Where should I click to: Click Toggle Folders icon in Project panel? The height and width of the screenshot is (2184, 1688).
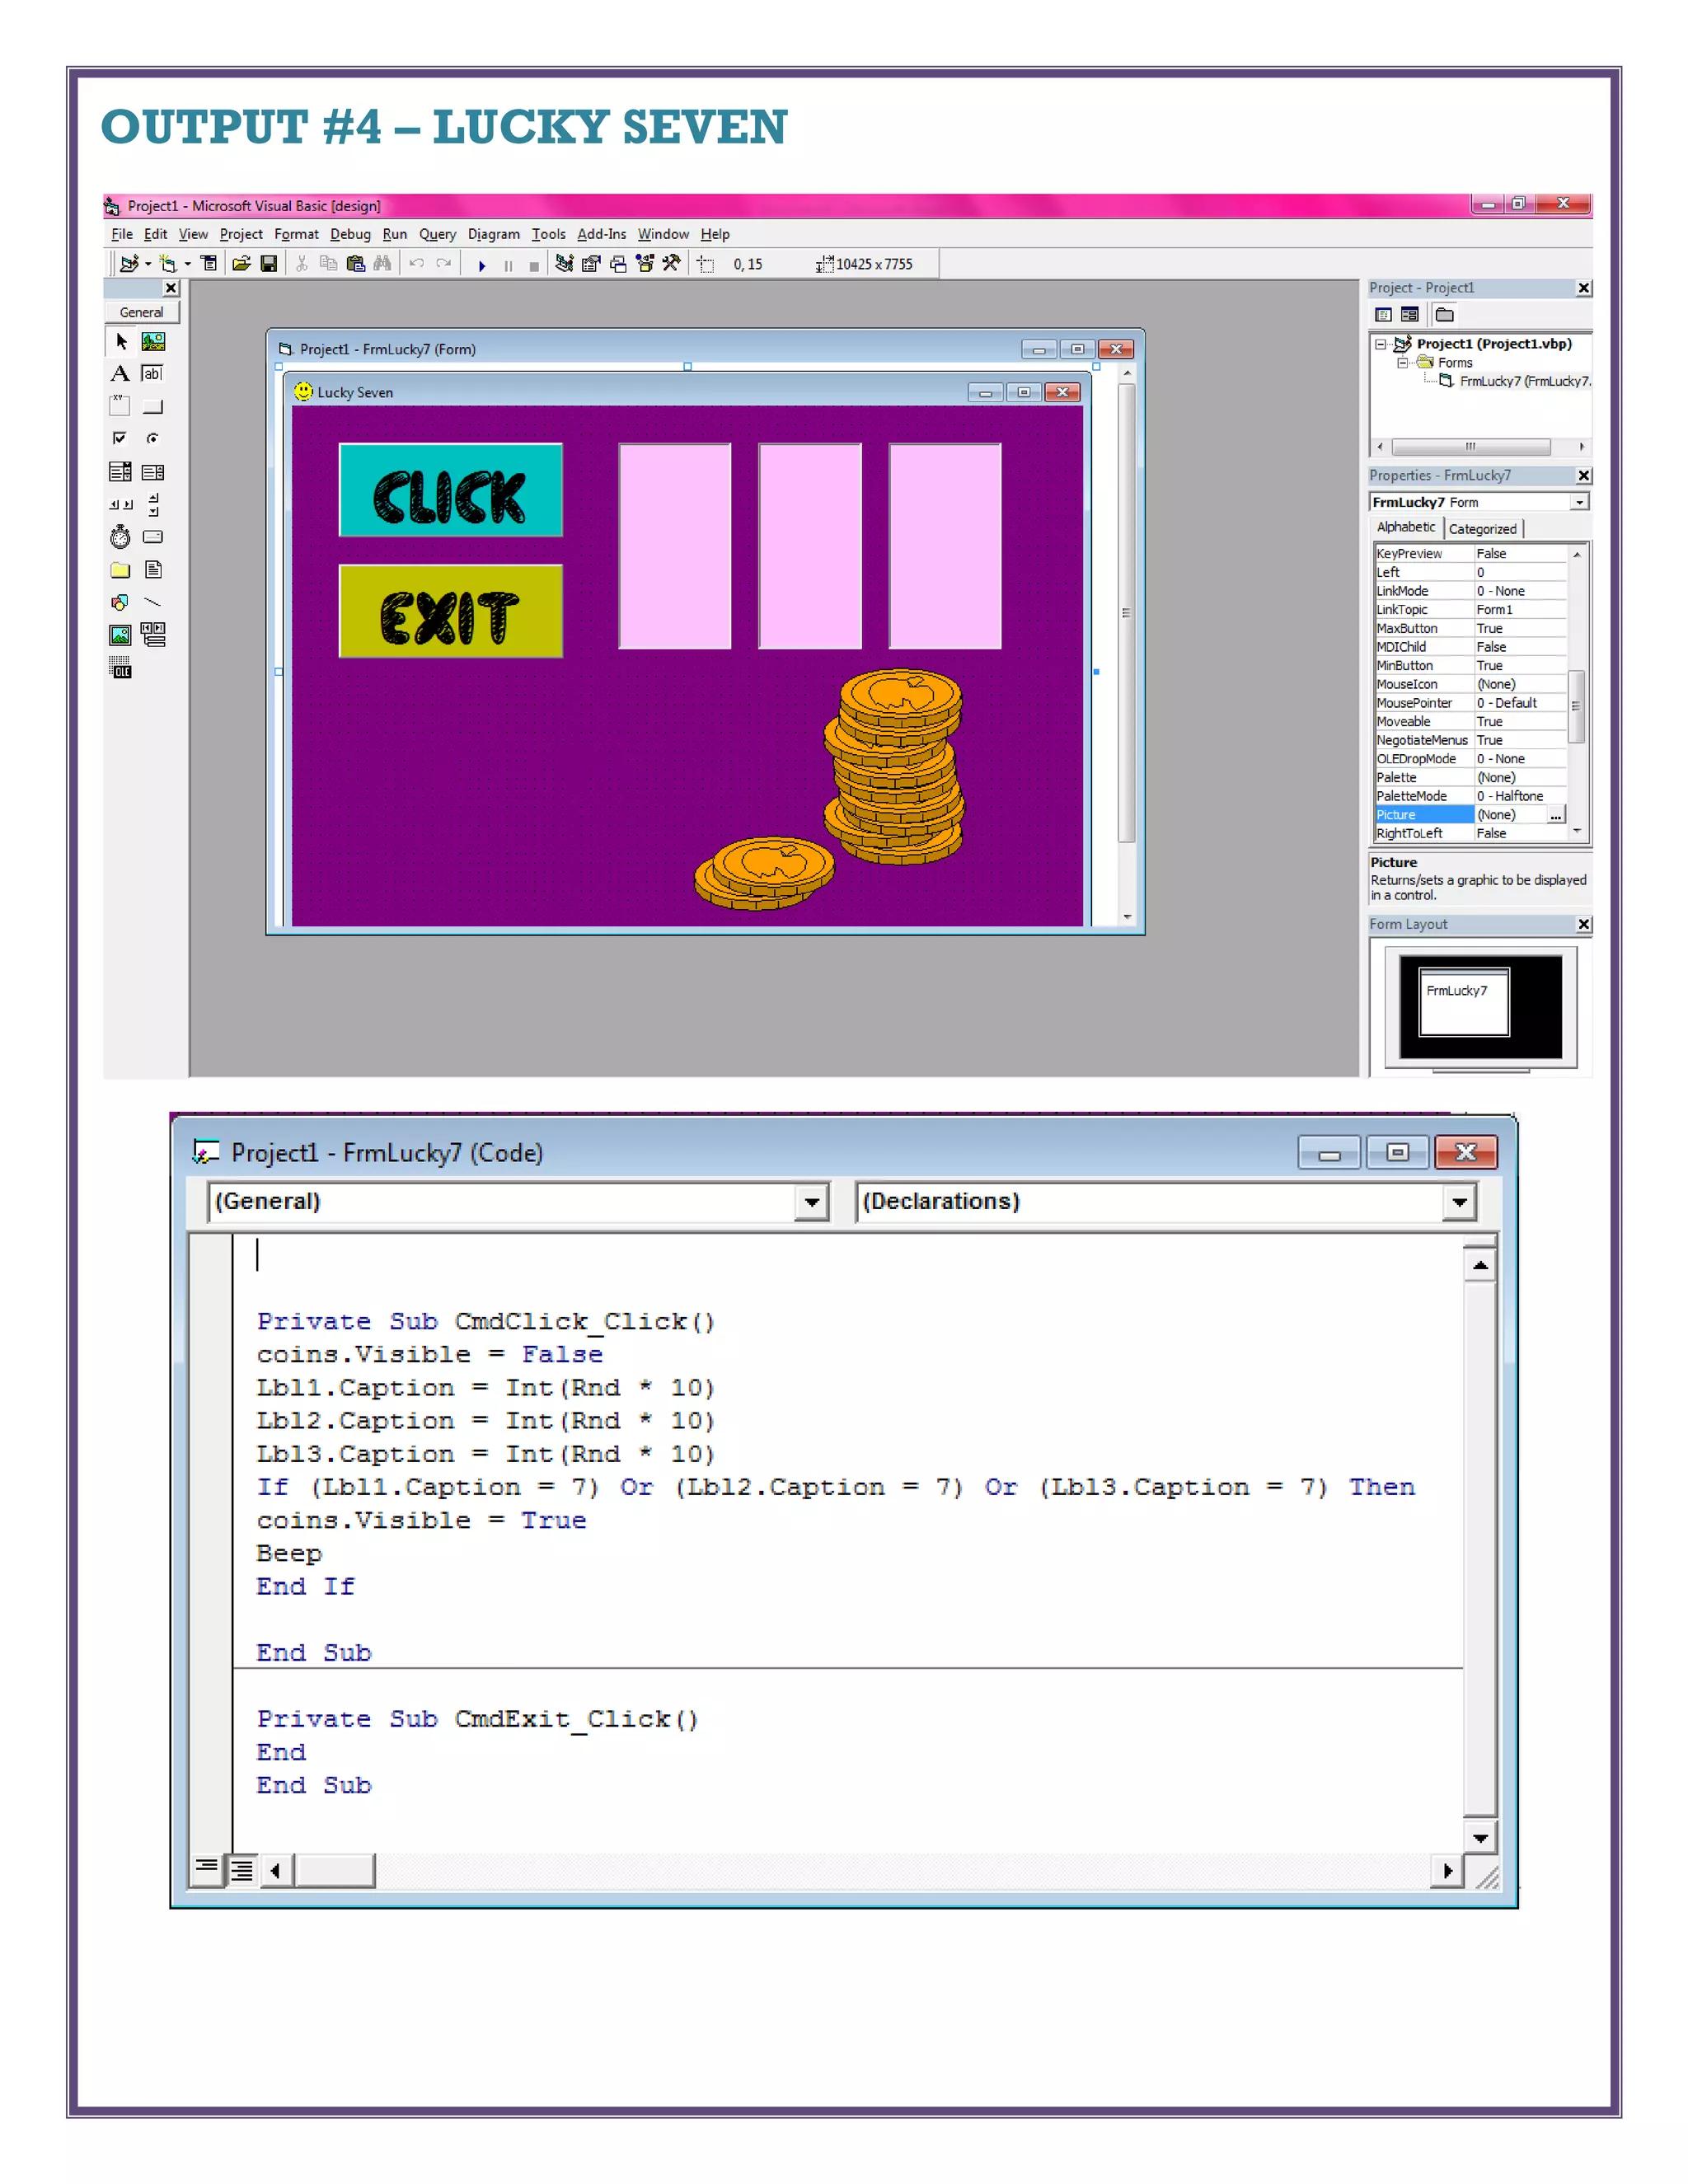(1444, 315)
